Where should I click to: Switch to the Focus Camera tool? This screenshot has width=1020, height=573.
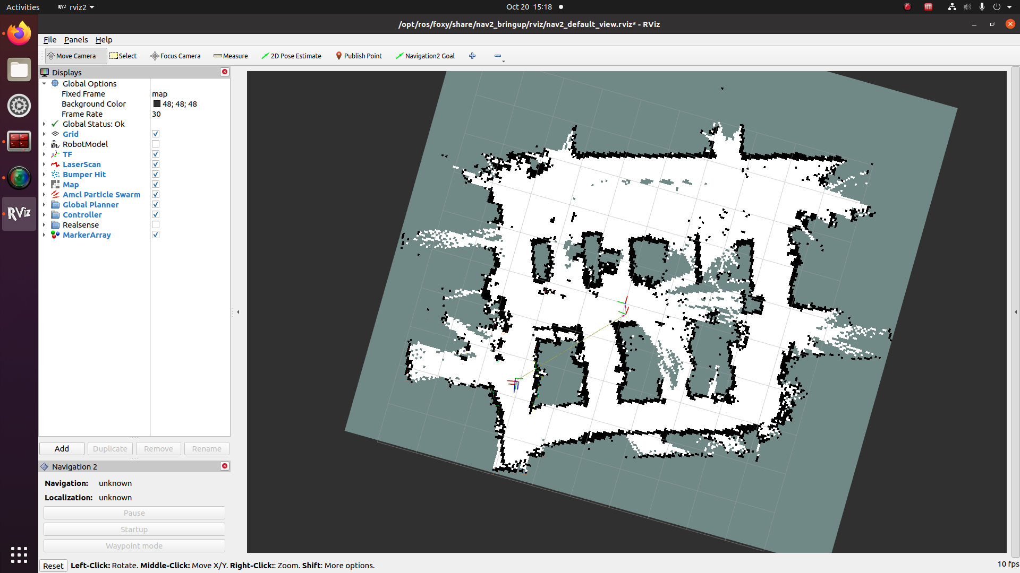[x=175, y=56]
